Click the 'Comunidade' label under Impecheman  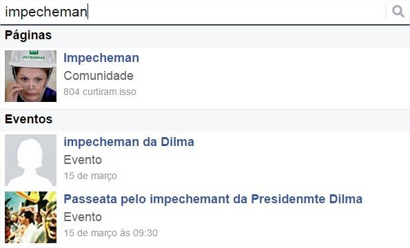99,76
